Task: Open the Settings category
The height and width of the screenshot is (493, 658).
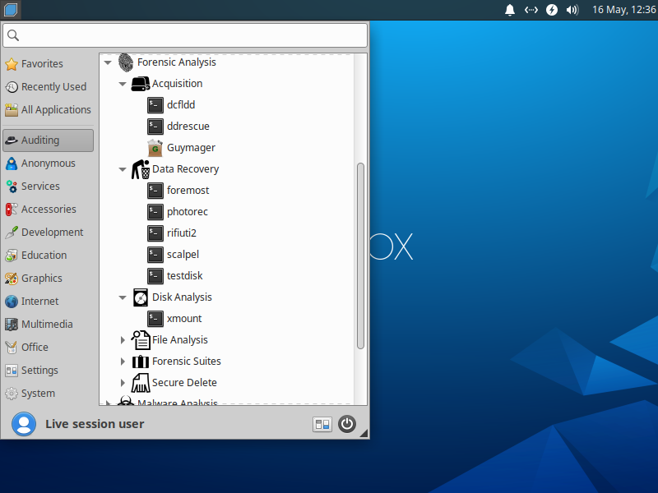Action: (x=48, y=371)
